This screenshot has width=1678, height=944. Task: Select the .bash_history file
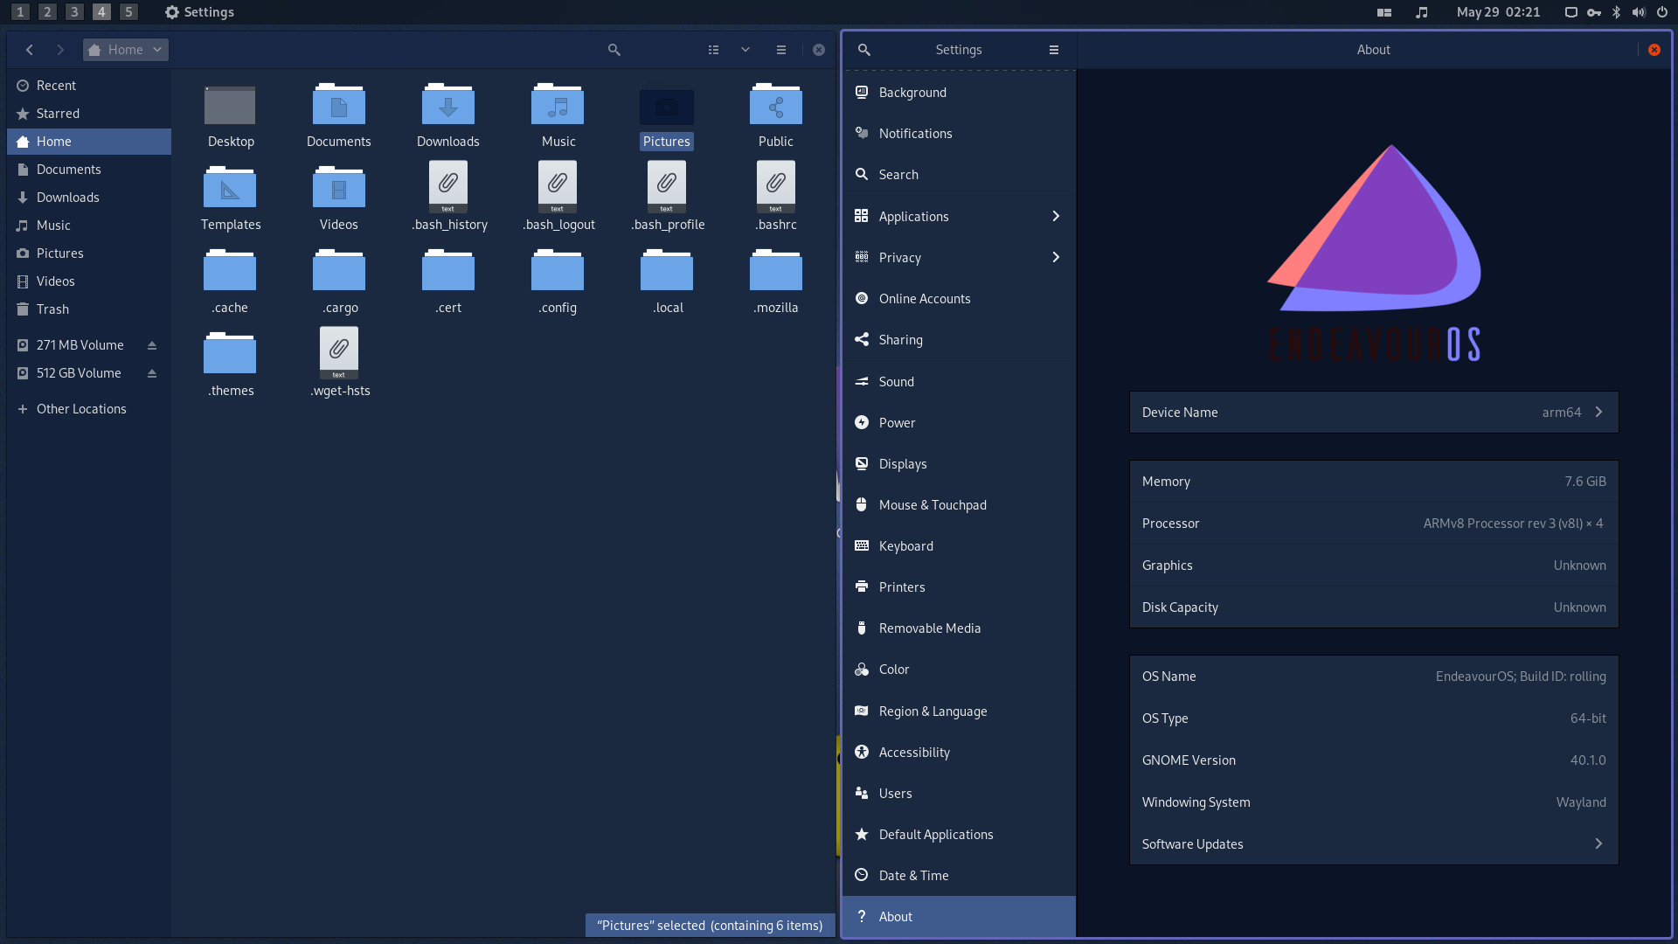click(448, 186)
